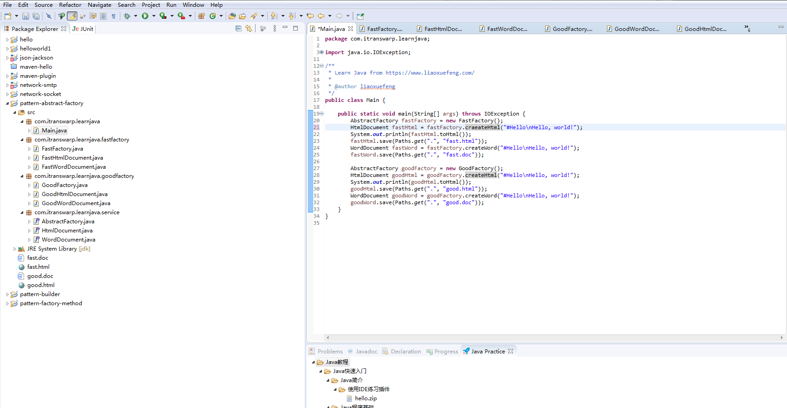
Task: Click the Forward navigation arrow
Action: 339,16
